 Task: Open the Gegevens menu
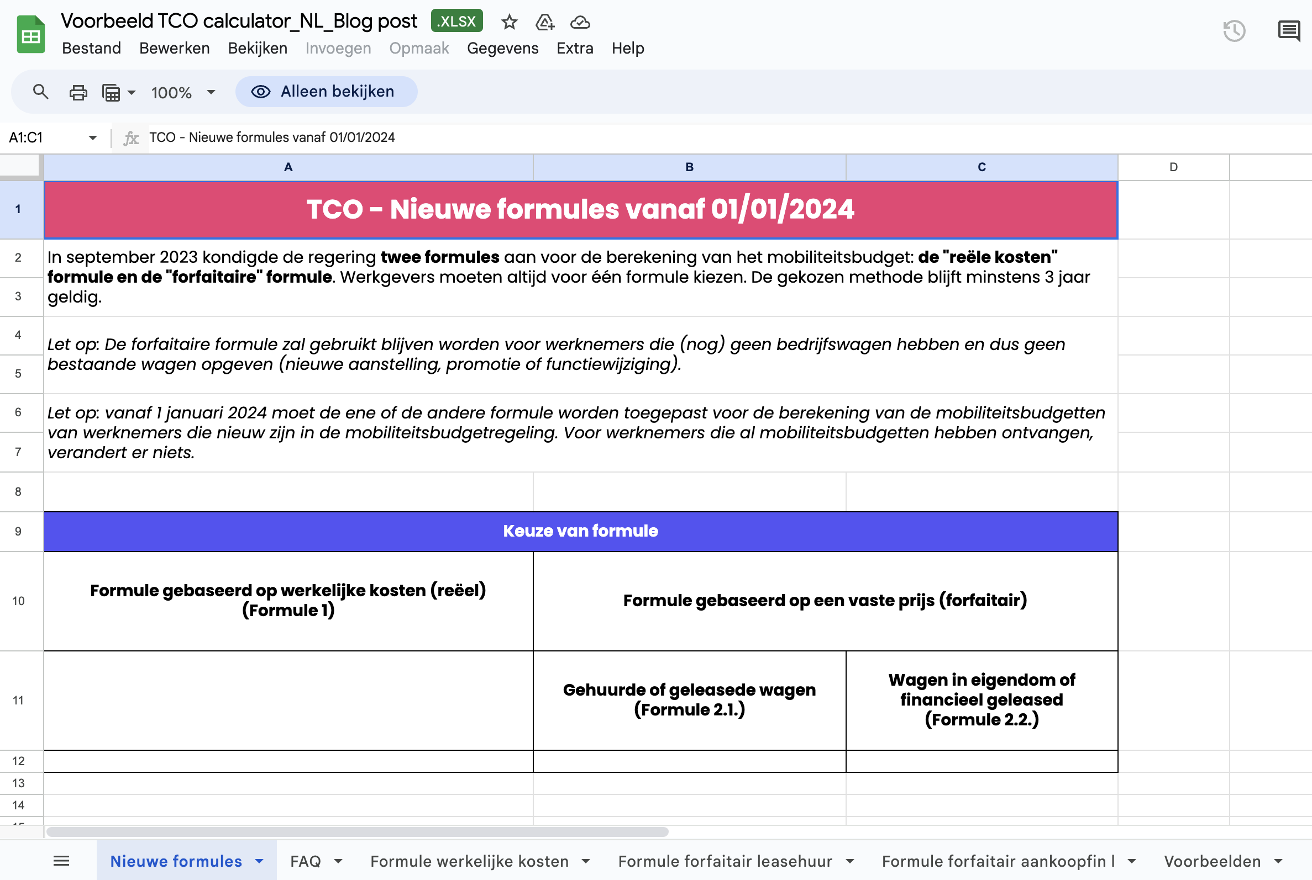coord(503,48)
